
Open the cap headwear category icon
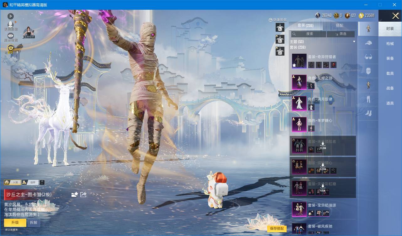[368, 43]
